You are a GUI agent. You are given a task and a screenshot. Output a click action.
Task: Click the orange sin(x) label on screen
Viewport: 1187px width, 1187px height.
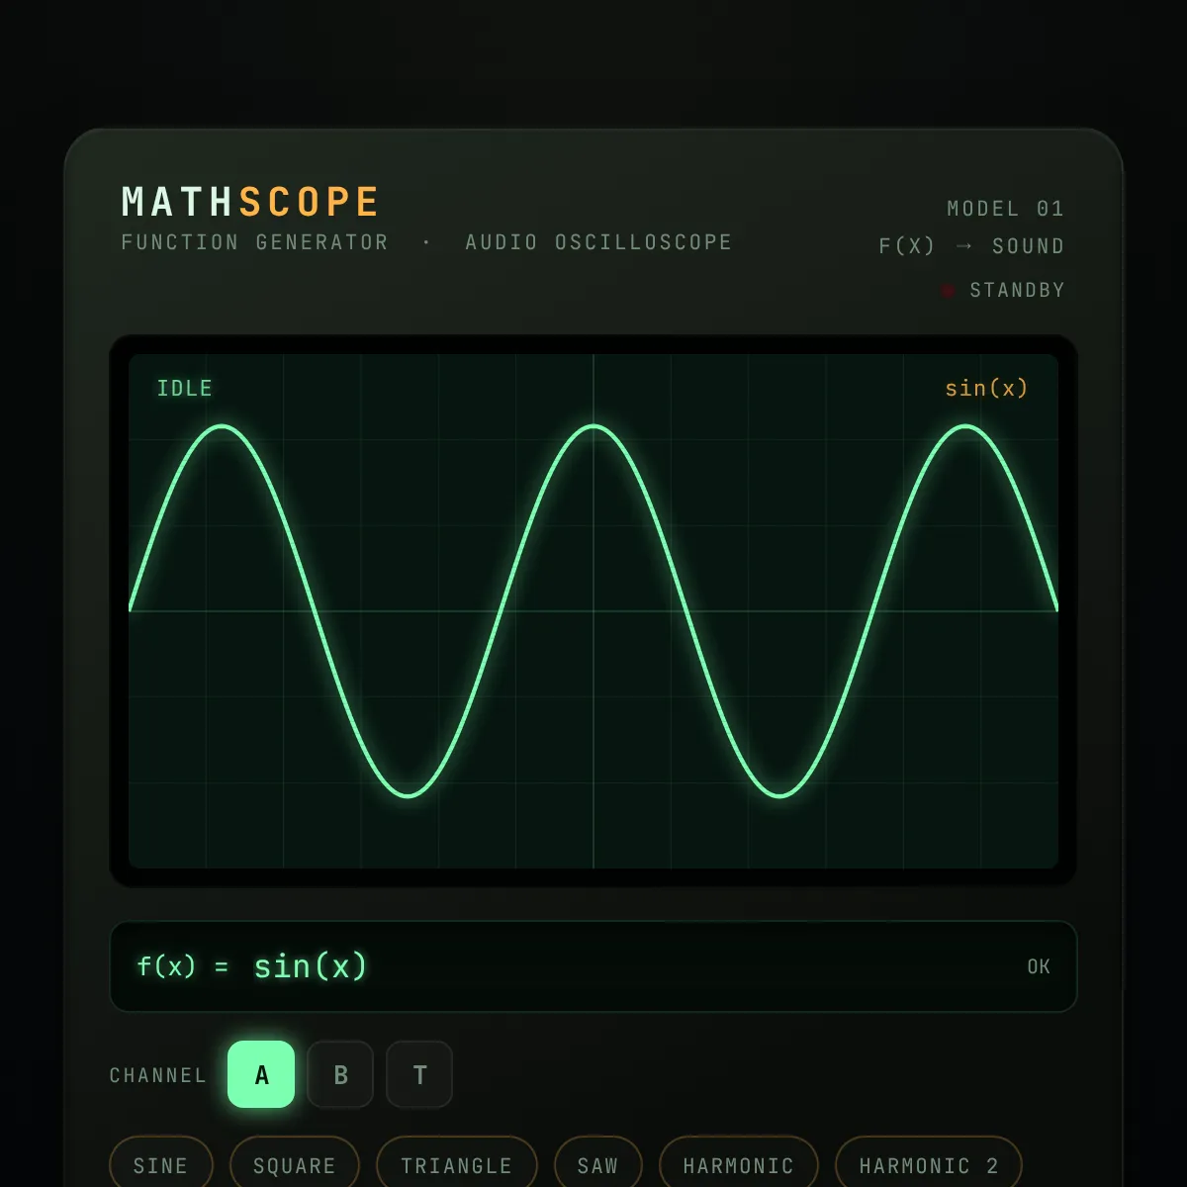click(986, 388)
